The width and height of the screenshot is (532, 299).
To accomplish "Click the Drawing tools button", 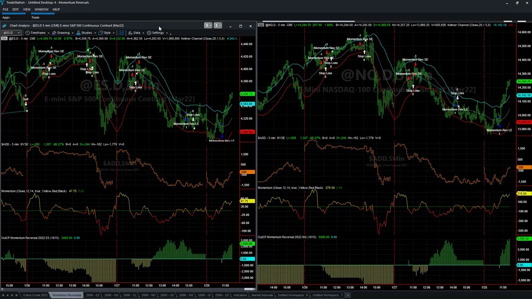I will click(61, 33).
